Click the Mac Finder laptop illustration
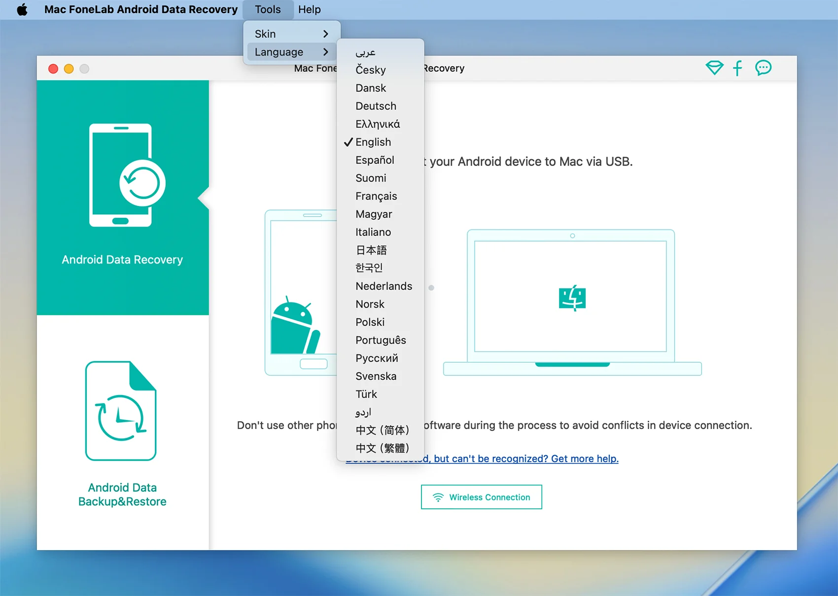This screenshot has width=838, height=596. click(x=572, y=301)
